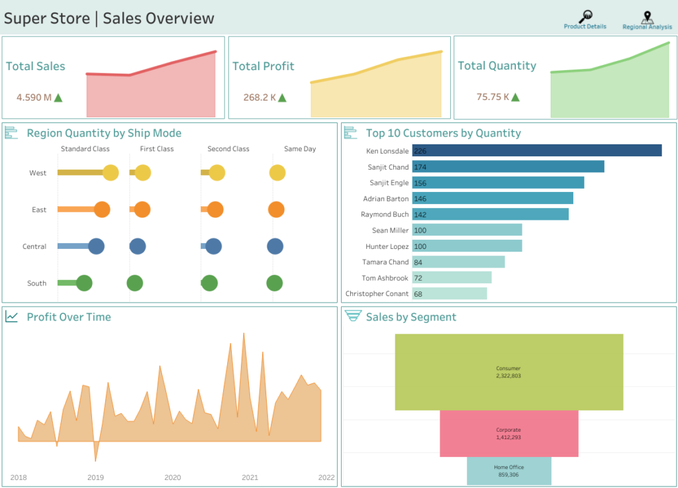Click the bar icon beside Top 10 Customers
Viewport: 678px width, 488px height.
[352, 133]
